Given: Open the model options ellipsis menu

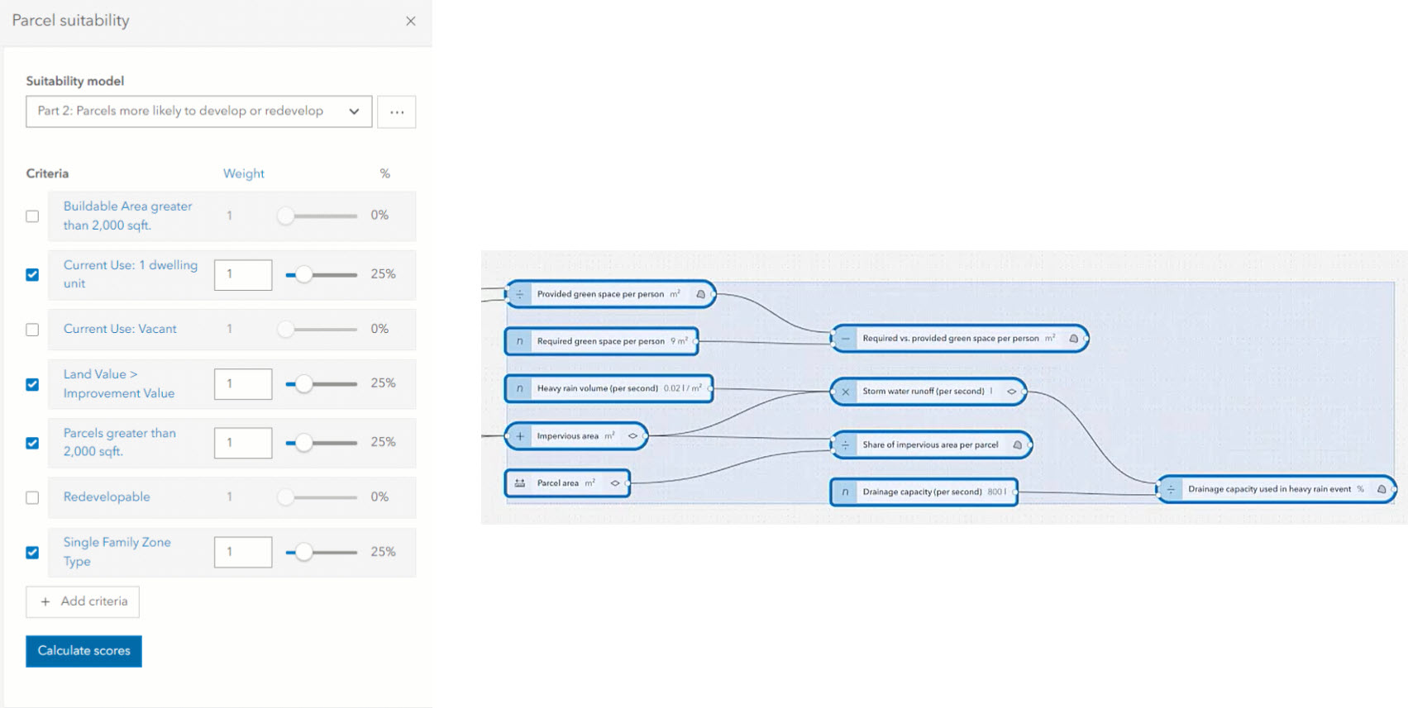Looking at the screenshot, I should click(397, 112).
